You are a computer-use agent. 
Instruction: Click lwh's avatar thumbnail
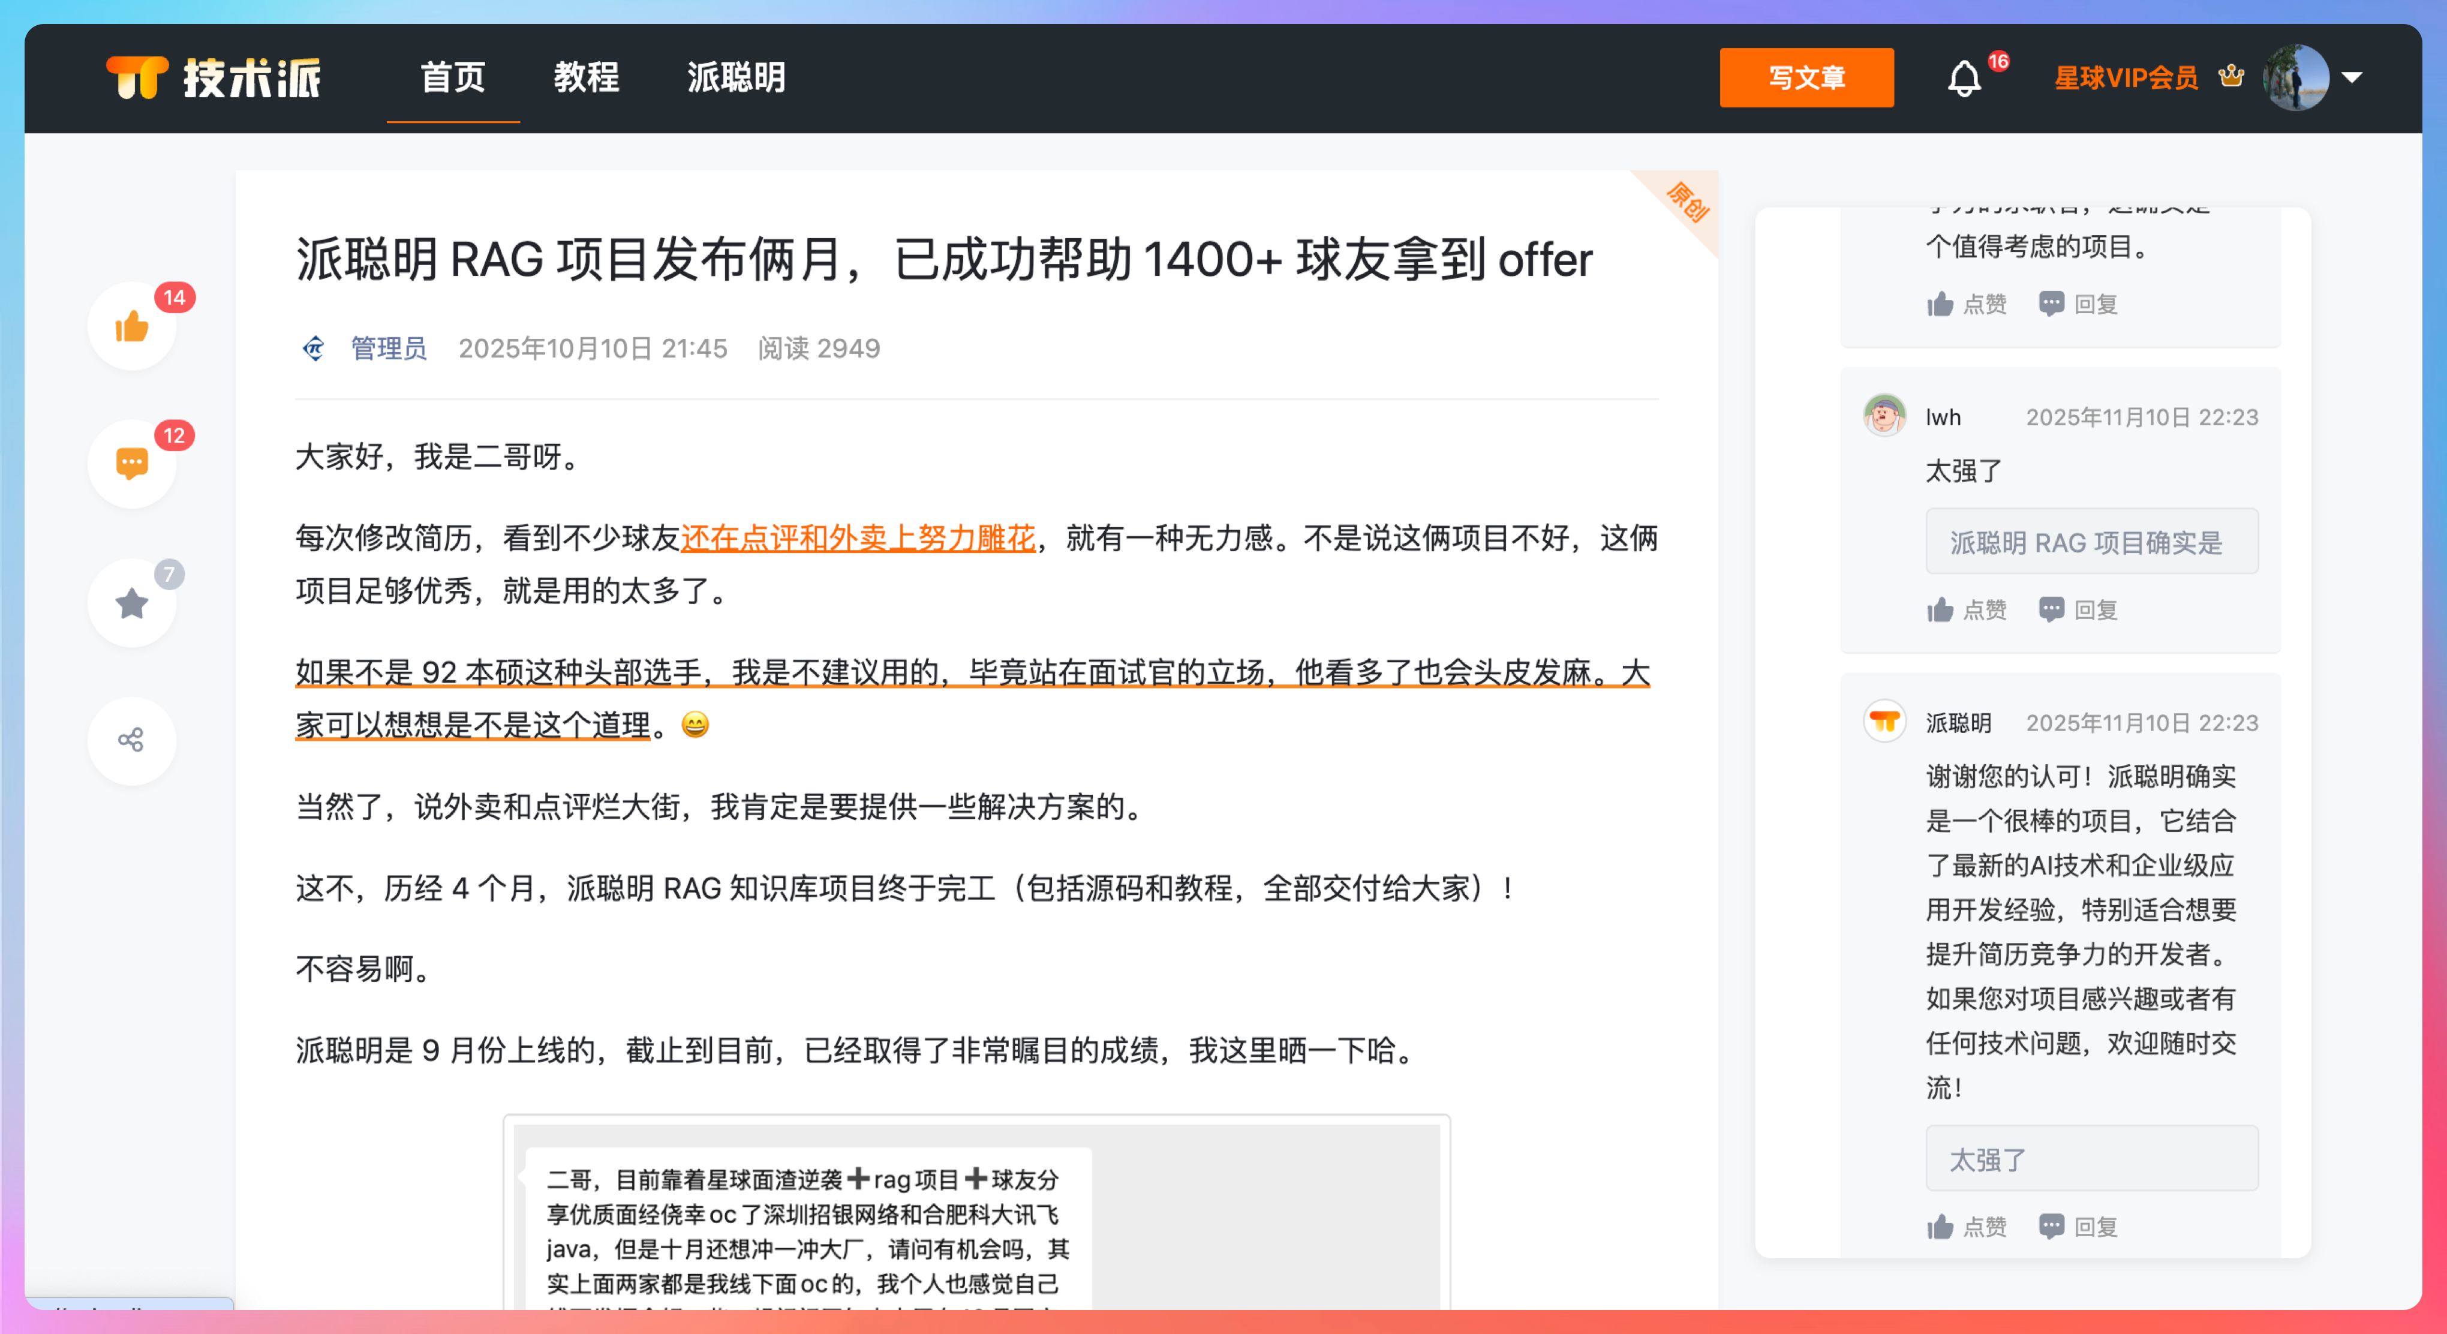tap(1884, 416)
